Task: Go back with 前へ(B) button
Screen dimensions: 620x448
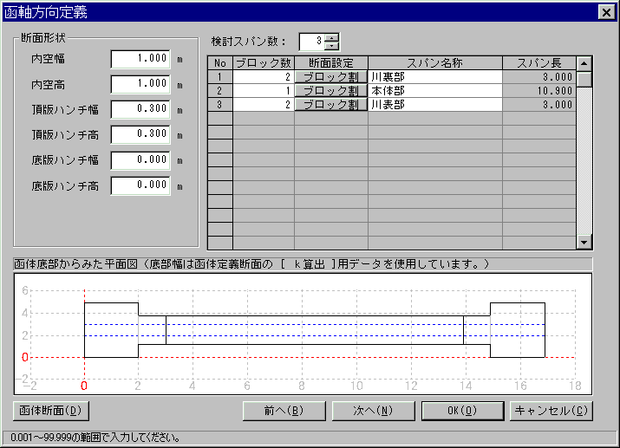Action: [x=284, y=411]
